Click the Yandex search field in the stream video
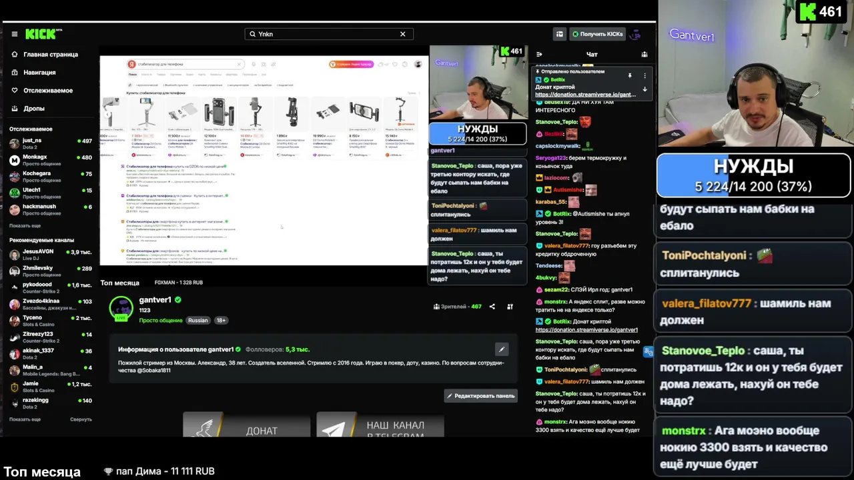This screenshot has width=854, height=480. (185, 64)
